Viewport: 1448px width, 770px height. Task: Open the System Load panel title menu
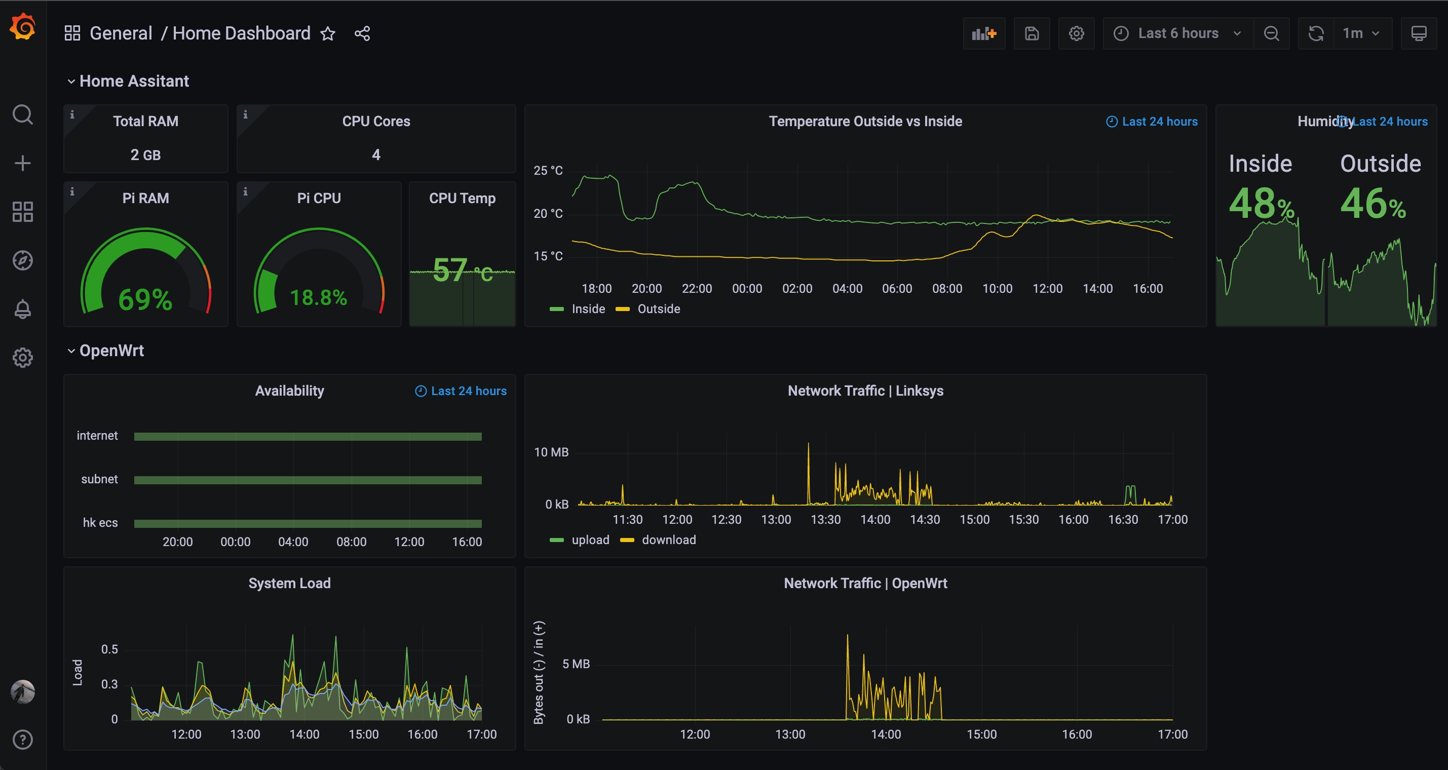289,584
